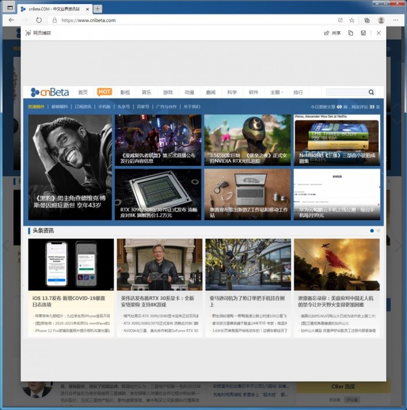Image resolution: width=407 pixels, height=410 pixels.
Task: Click the 网页捕获 capture icon
Action: [x=28, y=33]
